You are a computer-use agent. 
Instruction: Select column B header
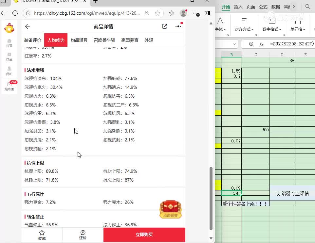[x=232, y=55]
